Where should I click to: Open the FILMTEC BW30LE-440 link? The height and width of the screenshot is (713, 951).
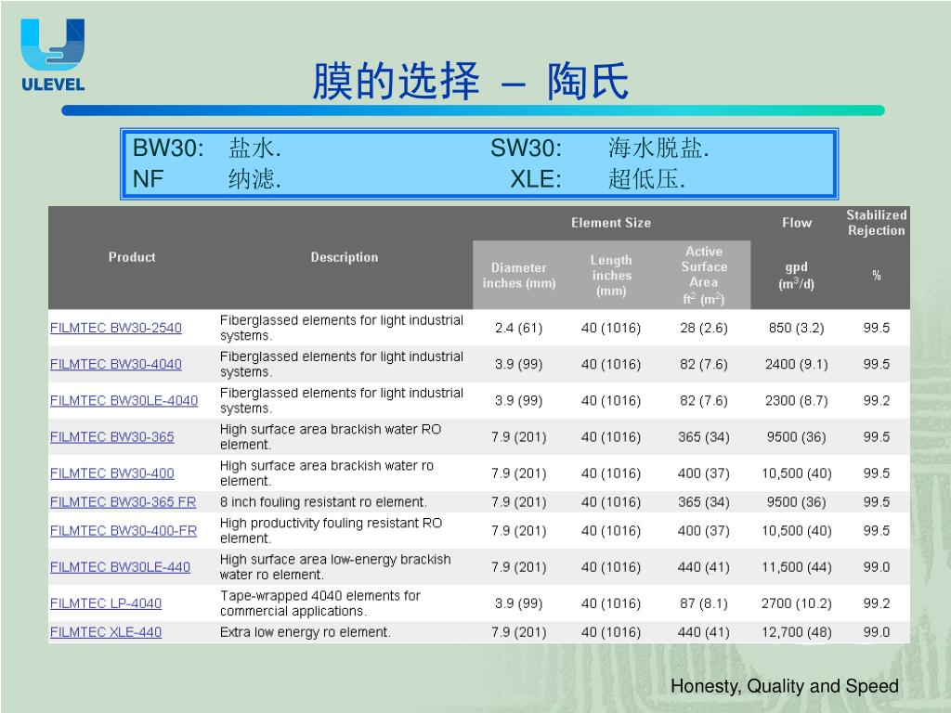[120, 567]
